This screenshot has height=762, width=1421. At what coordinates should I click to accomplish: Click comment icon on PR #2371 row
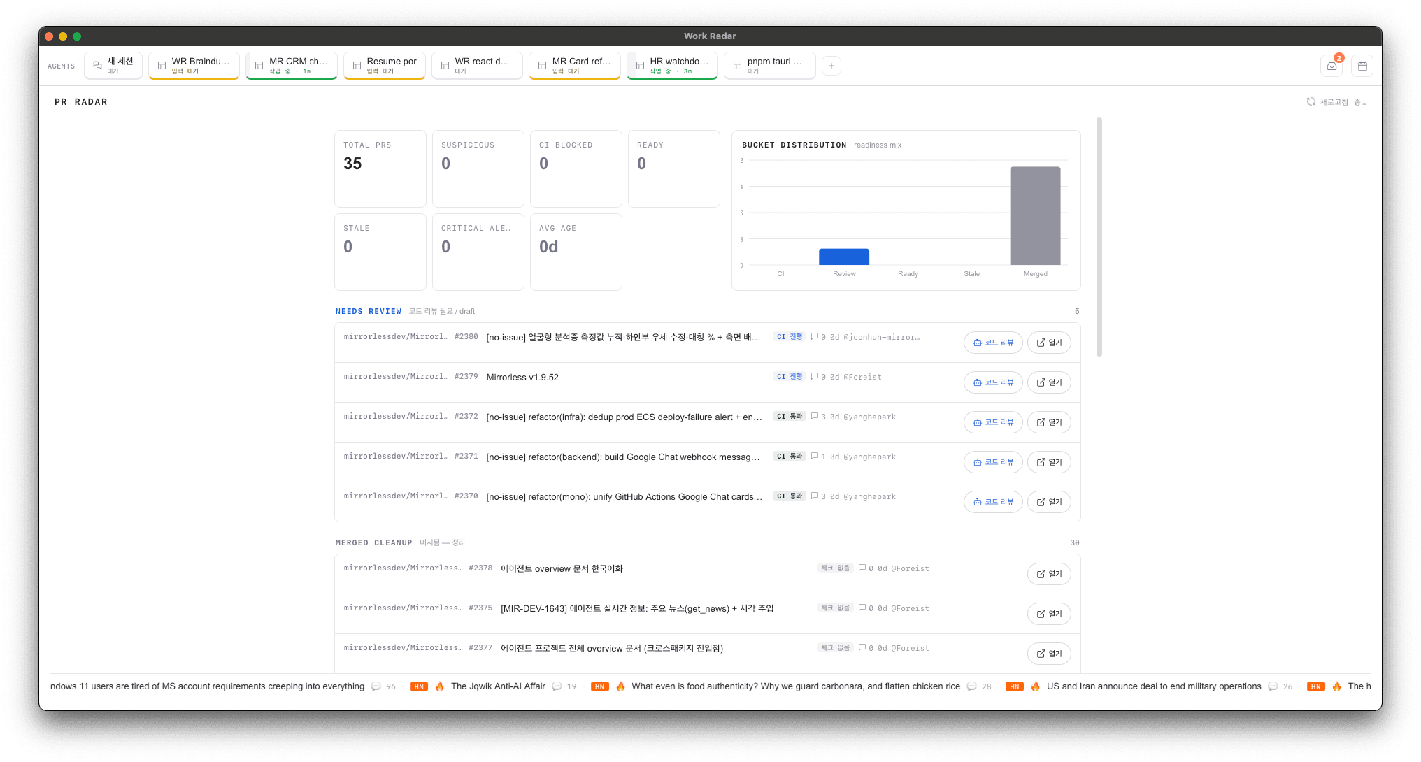click(x=814, y=457)
